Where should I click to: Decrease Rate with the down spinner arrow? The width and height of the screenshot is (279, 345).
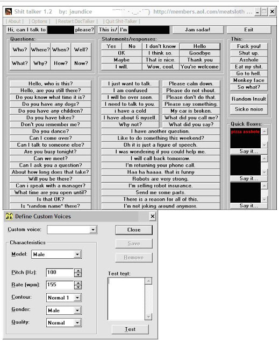(78, 287)
